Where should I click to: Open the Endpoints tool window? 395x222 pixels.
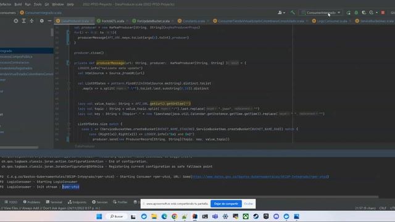pos(77,202)
